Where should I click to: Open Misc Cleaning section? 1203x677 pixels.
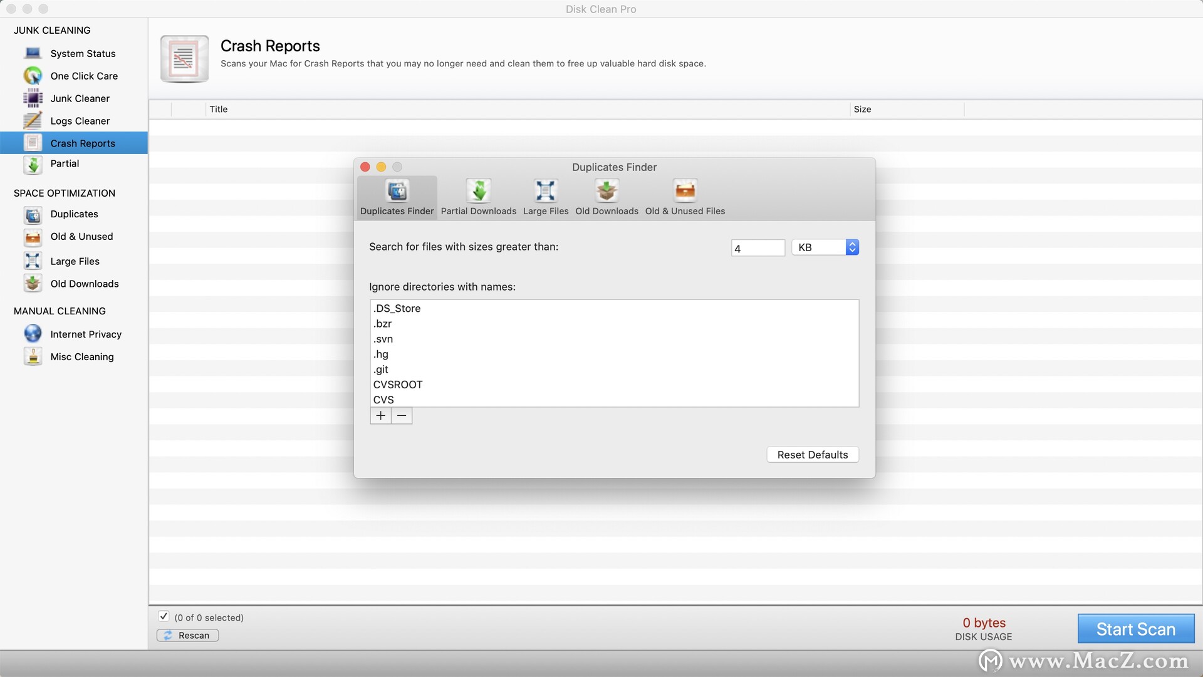pyautogui.click(x=82, y=357)
